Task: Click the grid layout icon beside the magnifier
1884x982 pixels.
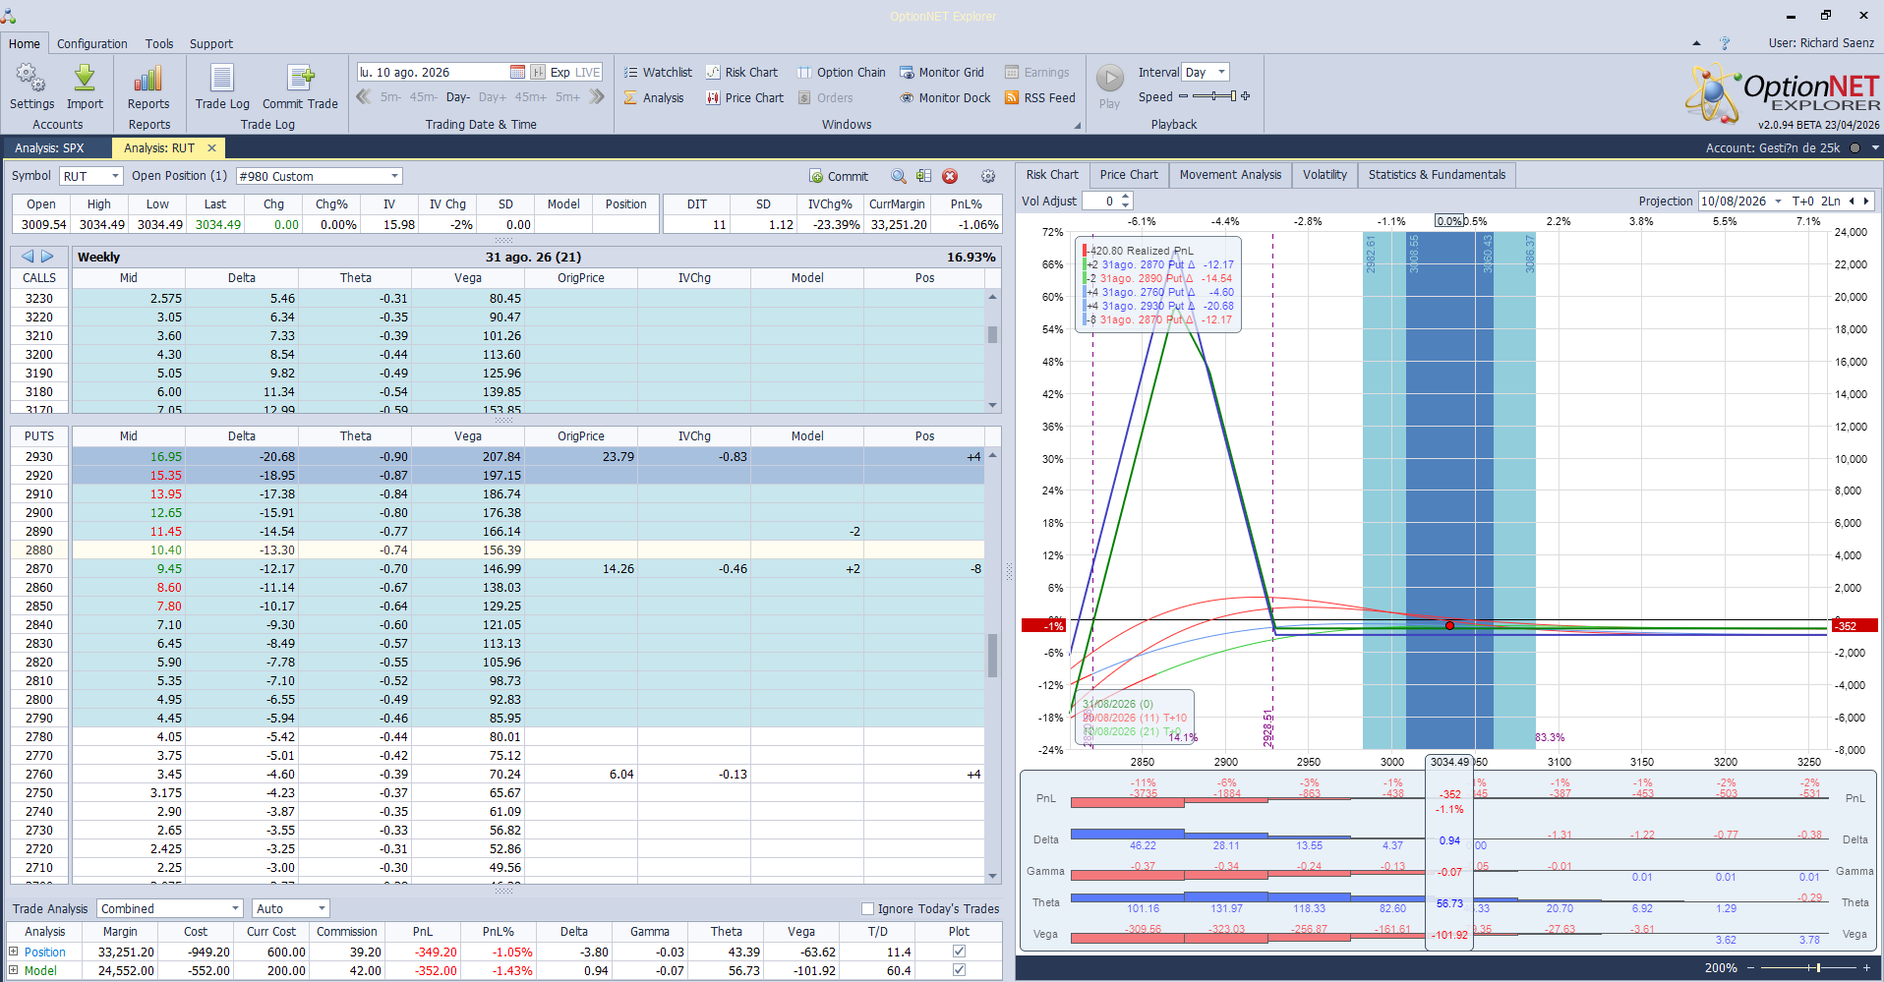Action: click(x=923, y=176)
